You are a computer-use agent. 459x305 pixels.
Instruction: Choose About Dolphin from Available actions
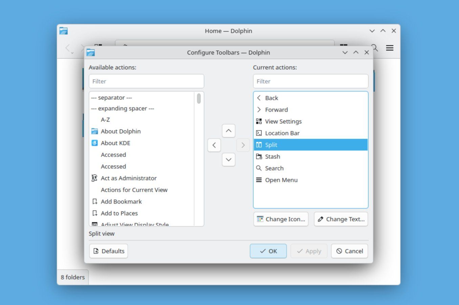(142, 131)
